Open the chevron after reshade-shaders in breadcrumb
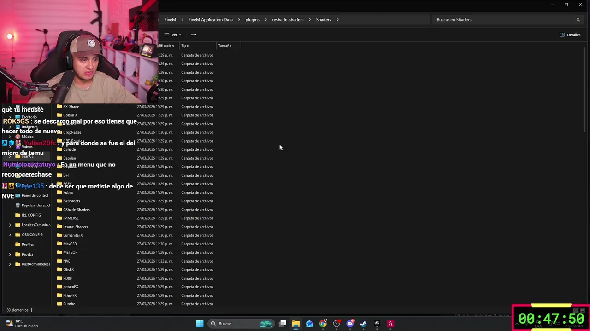This screenshot has width=590, height=331. [x=310, y=20]
